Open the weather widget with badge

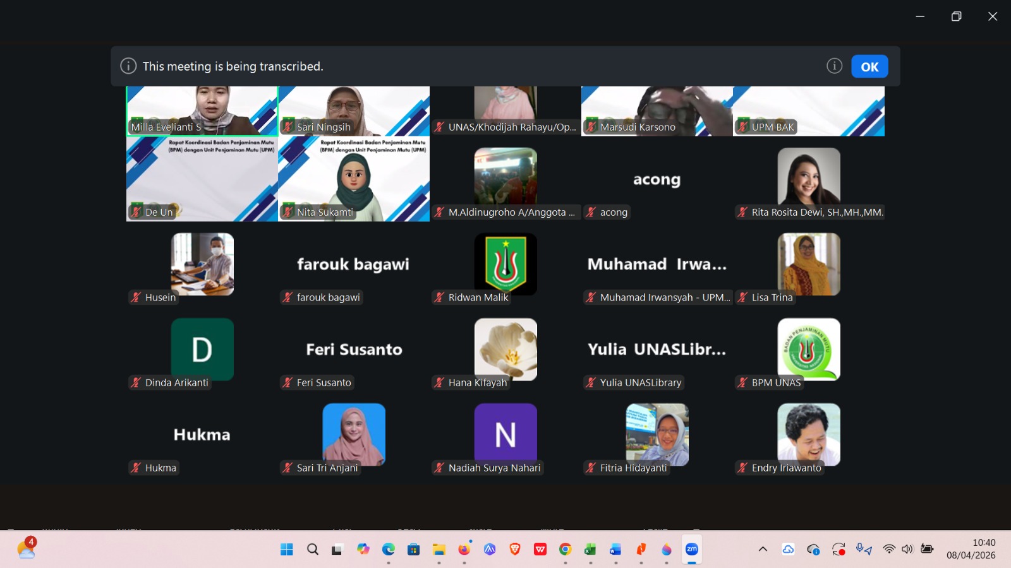27,548
